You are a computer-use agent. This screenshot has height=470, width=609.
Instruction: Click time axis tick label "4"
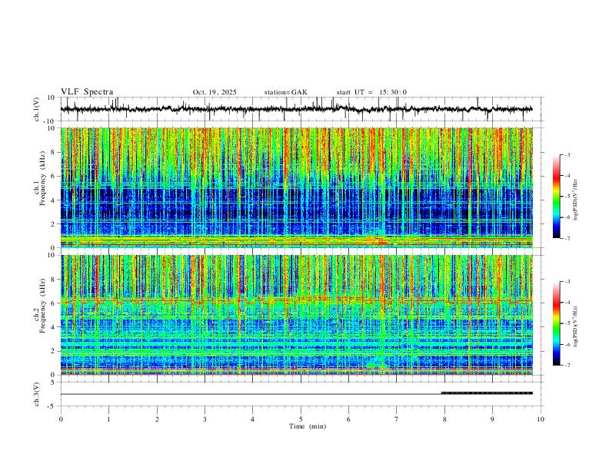coord(252,419)
